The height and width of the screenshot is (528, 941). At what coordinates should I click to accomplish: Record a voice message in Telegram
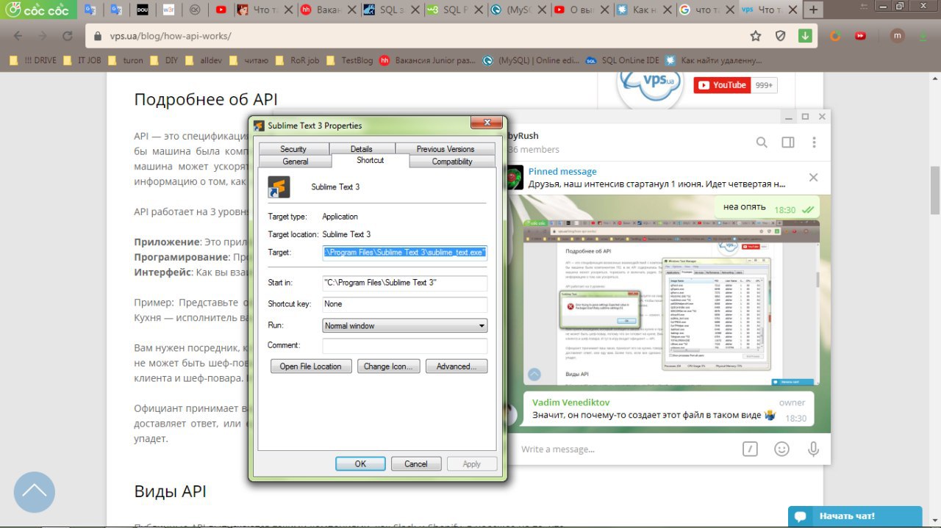[813, 449]
